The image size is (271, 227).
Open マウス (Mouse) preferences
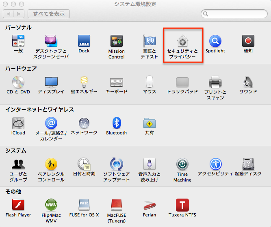pyautogui.click(x=150, y=82)
